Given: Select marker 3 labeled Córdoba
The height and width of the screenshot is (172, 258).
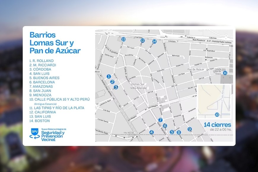Looking at the screenshot, I should pos(116,87).
